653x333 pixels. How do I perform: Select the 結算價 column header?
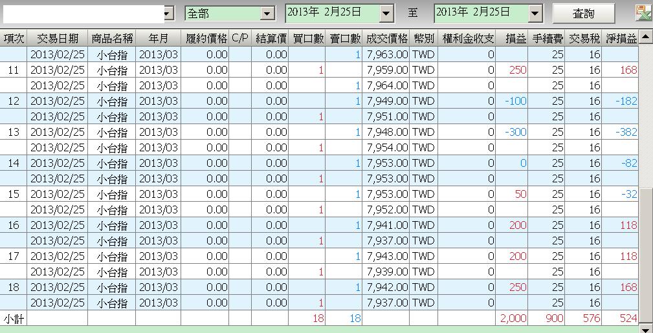pos(270,39)
